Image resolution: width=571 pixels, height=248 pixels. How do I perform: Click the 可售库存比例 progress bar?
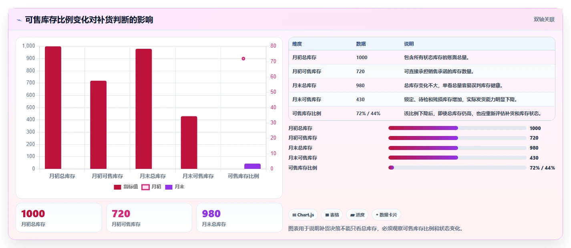pyautogui.click(x=457, y=168)
